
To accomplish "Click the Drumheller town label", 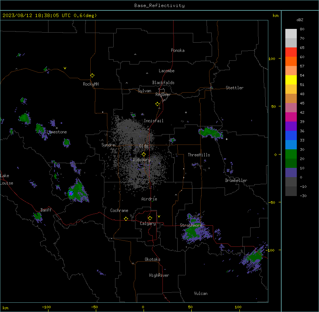I will point(236,180).
